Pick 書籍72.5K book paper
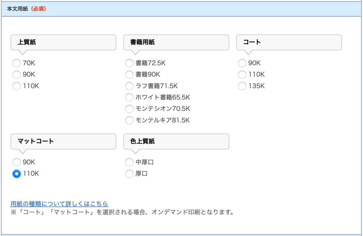Viewport: 363px width, 236px height. (129, 63)
